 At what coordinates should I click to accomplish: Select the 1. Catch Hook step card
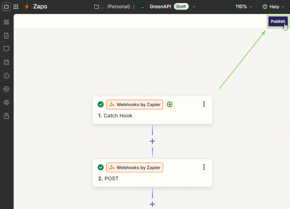(x=152, y=110)
